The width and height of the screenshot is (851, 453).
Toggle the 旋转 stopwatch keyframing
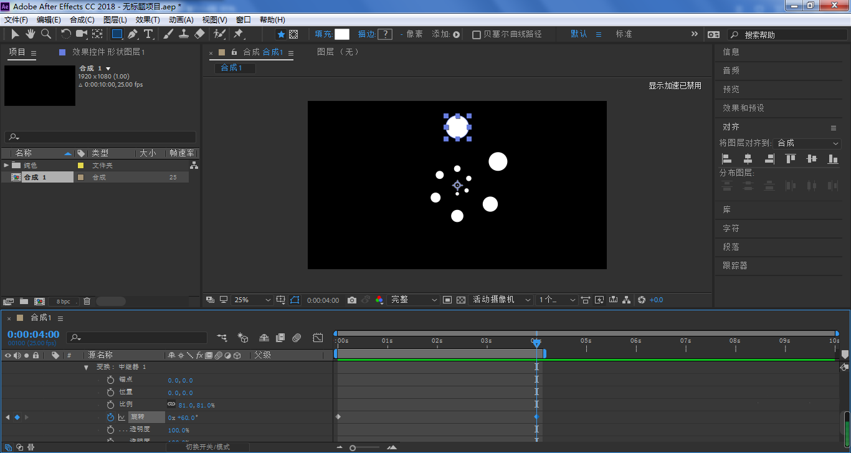110,417
